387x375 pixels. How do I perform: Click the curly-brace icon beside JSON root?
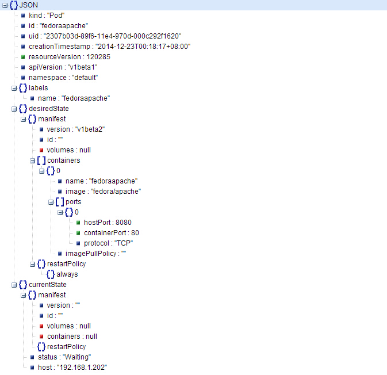click(x=14, y=5)
